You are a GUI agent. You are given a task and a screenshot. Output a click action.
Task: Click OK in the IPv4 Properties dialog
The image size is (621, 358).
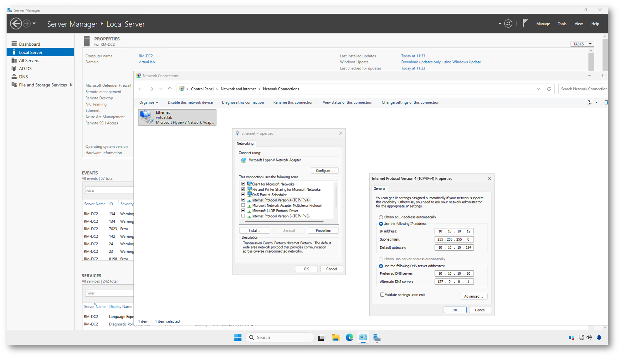coord(455,310)
